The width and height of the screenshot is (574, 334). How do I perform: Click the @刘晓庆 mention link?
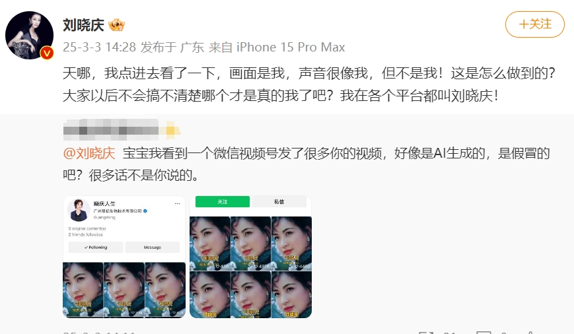click(89, 153)
